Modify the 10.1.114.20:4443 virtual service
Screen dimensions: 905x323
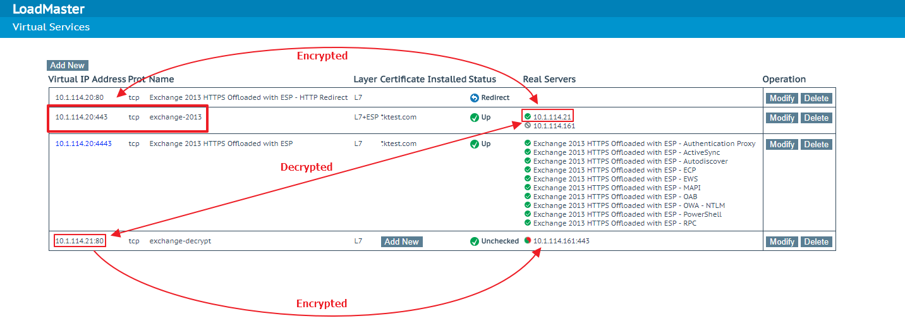tap(782, 144)
